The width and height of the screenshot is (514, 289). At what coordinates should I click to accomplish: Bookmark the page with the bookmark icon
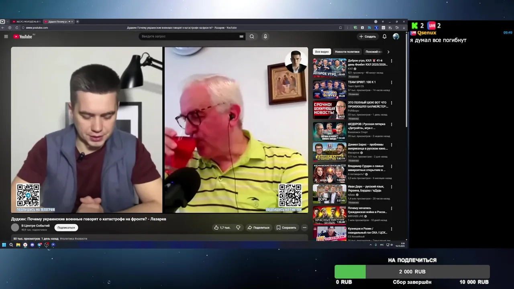tap(341, 28)
